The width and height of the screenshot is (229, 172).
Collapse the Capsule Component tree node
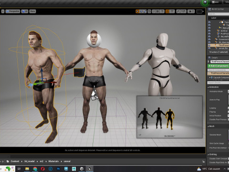coord(210,77)
